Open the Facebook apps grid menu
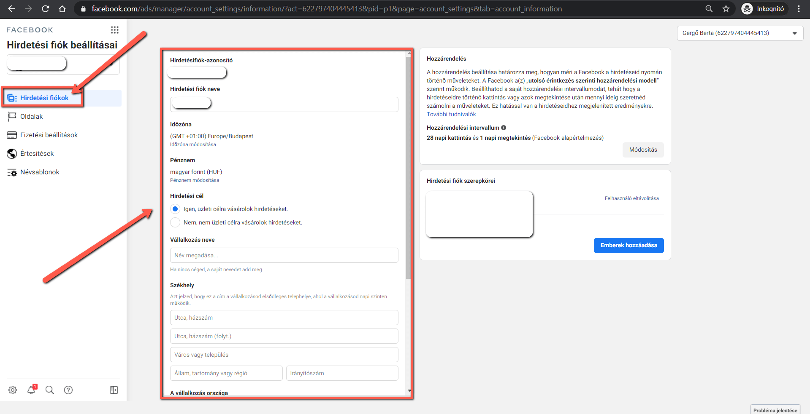Screen dimensions: 810x414 click(x=115, y=30)
